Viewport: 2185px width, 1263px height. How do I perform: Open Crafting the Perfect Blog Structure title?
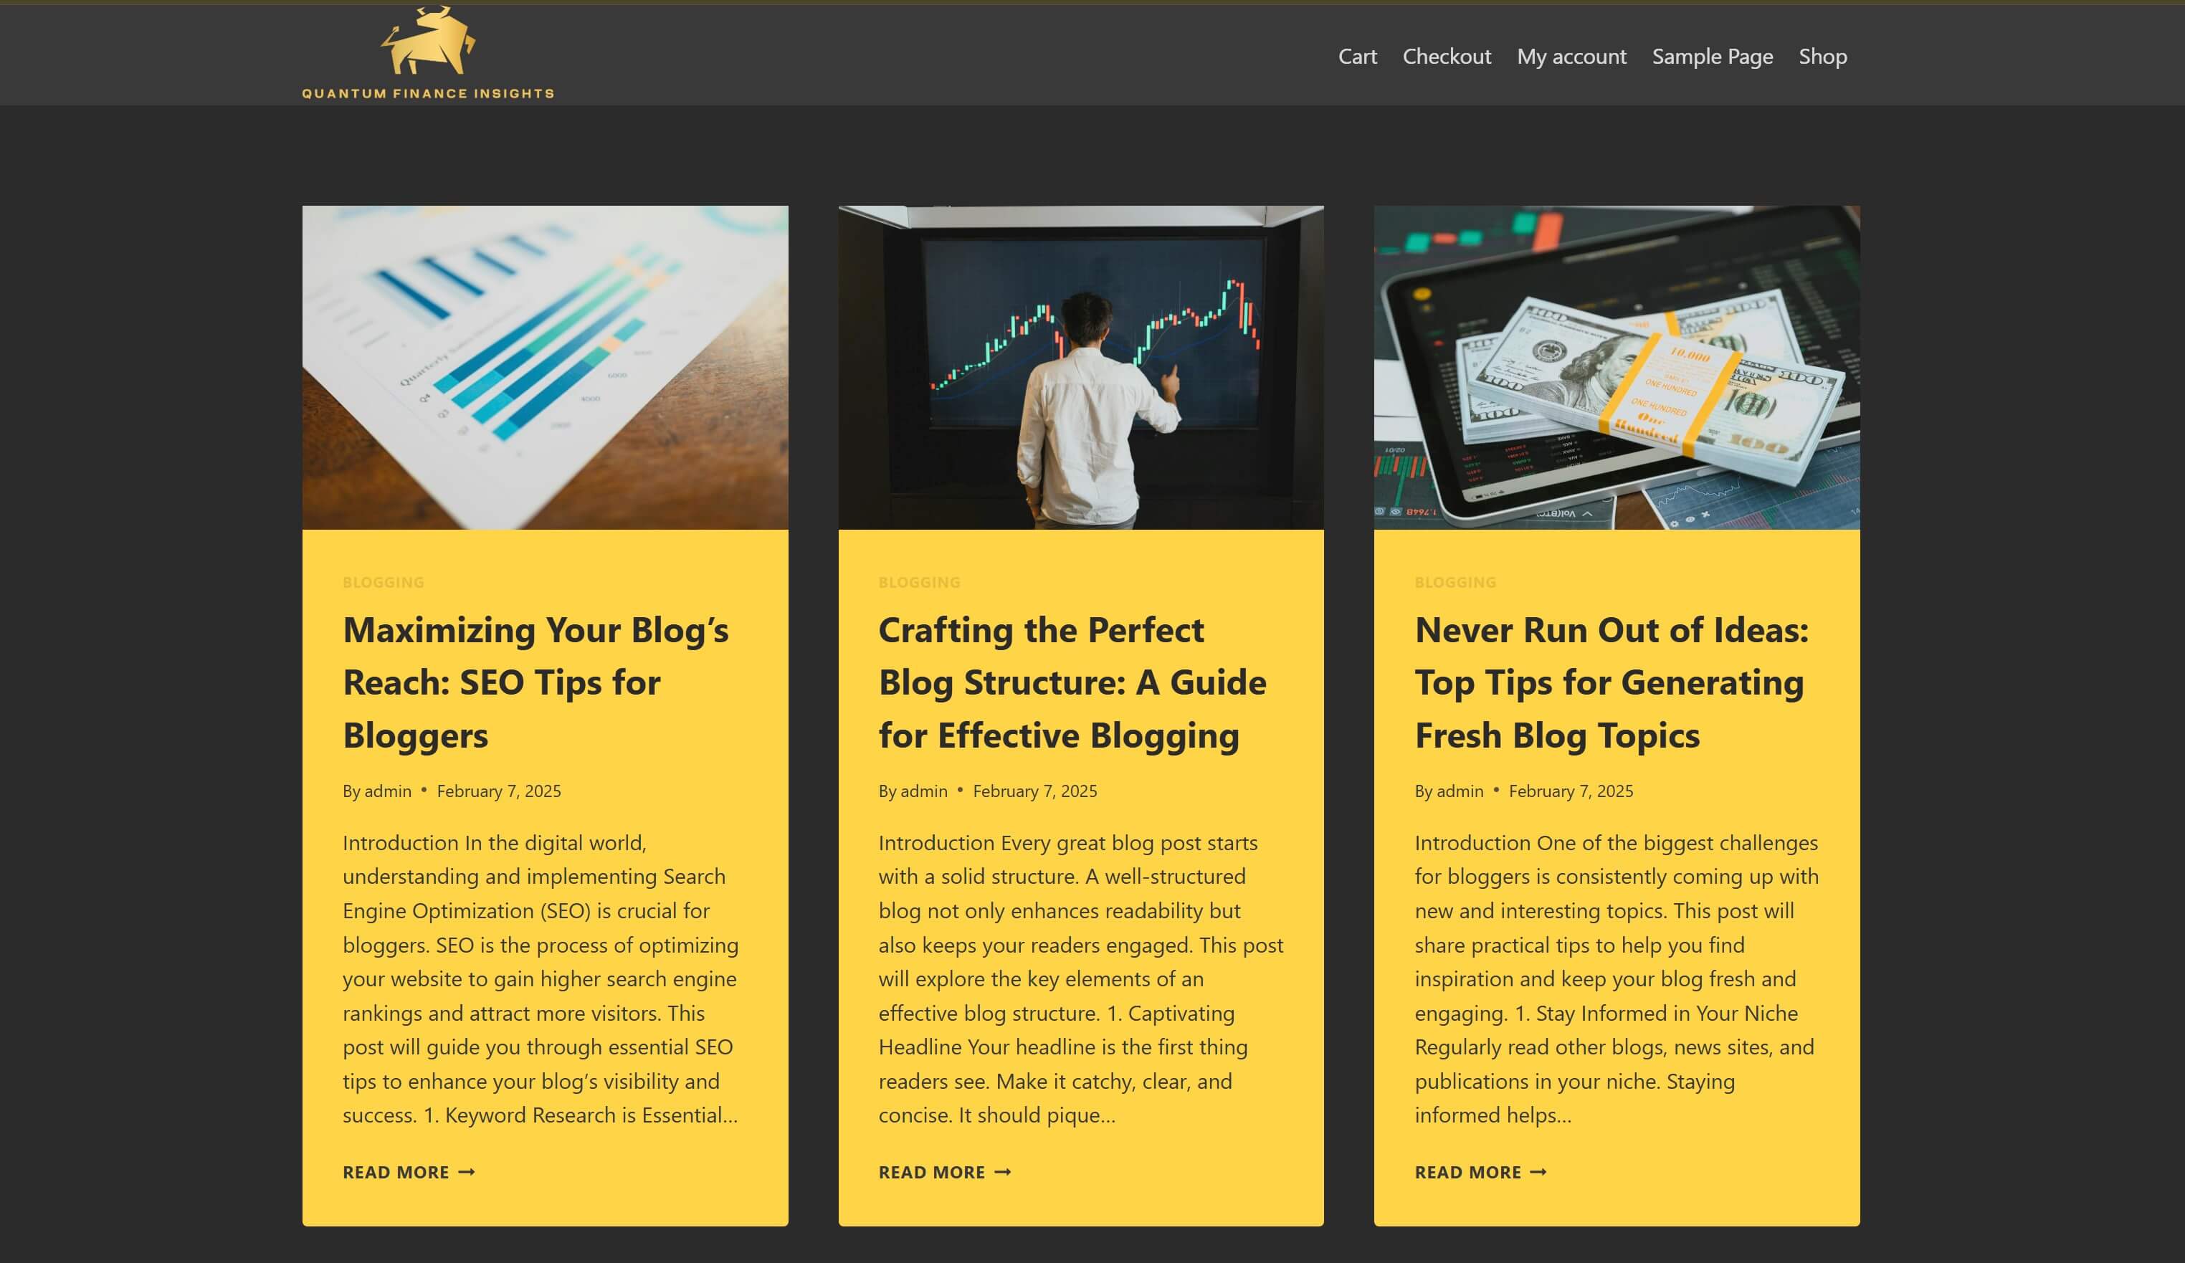(1072, 682)
